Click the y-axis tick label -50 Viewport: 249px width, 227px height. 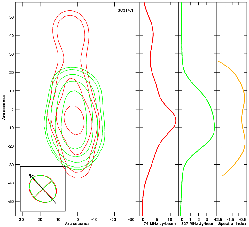(x=11, y=202)
